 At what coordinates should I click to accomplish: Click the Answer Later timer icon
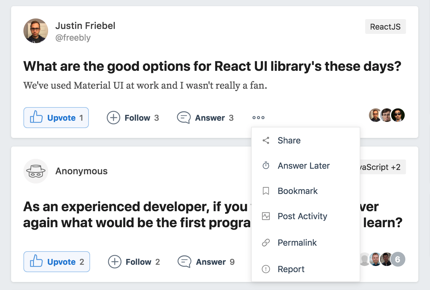click(266, 166)
